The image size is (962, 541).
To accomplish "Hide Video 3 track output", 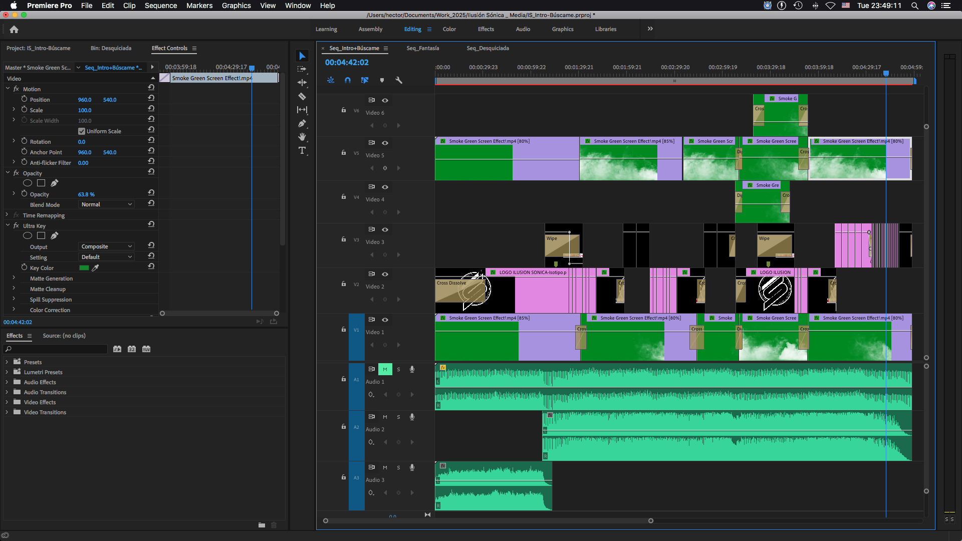I will [385, 229].
